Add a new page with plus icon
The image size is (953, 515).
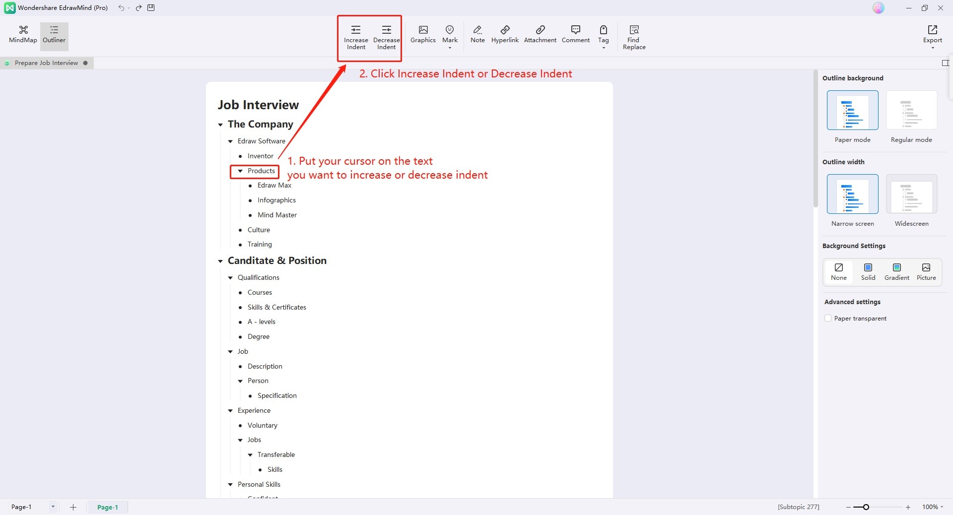(x=73, y=507)
